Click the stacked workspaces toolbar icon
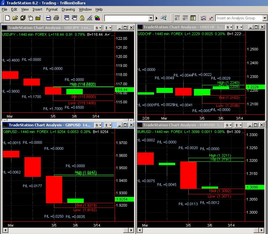The image size is (268, 234). (x=23, y=18)
